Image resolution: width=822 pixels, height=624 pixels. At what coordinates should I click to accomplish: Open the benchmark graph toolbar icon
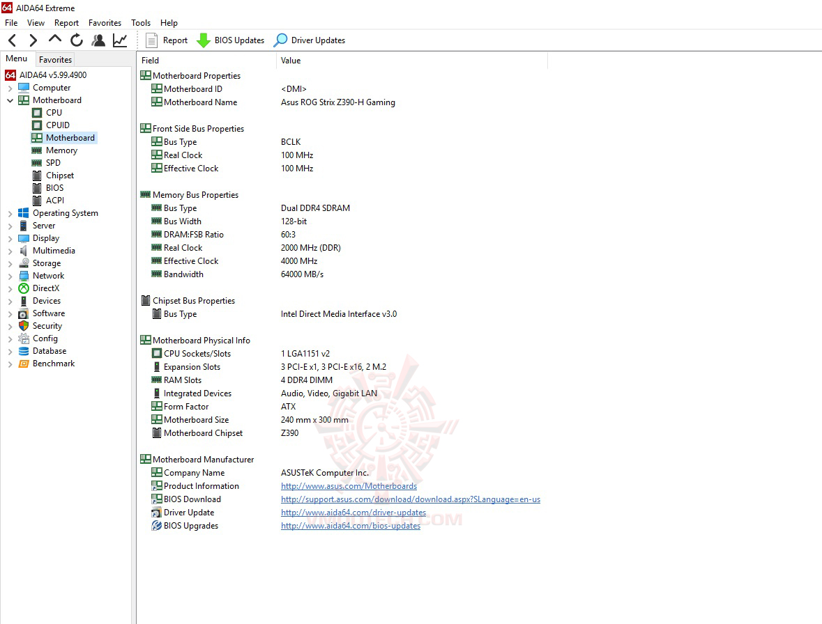pos(120,40)
